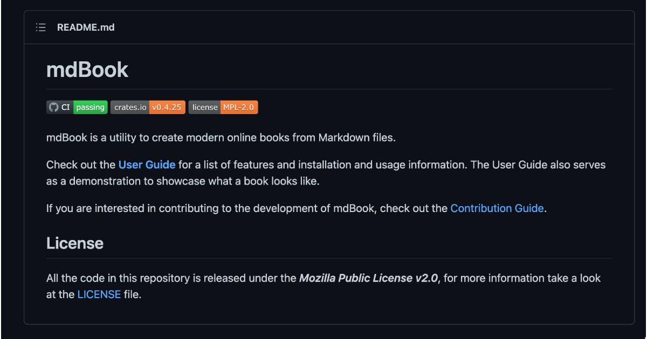Click the mdBook main heading

87,70
